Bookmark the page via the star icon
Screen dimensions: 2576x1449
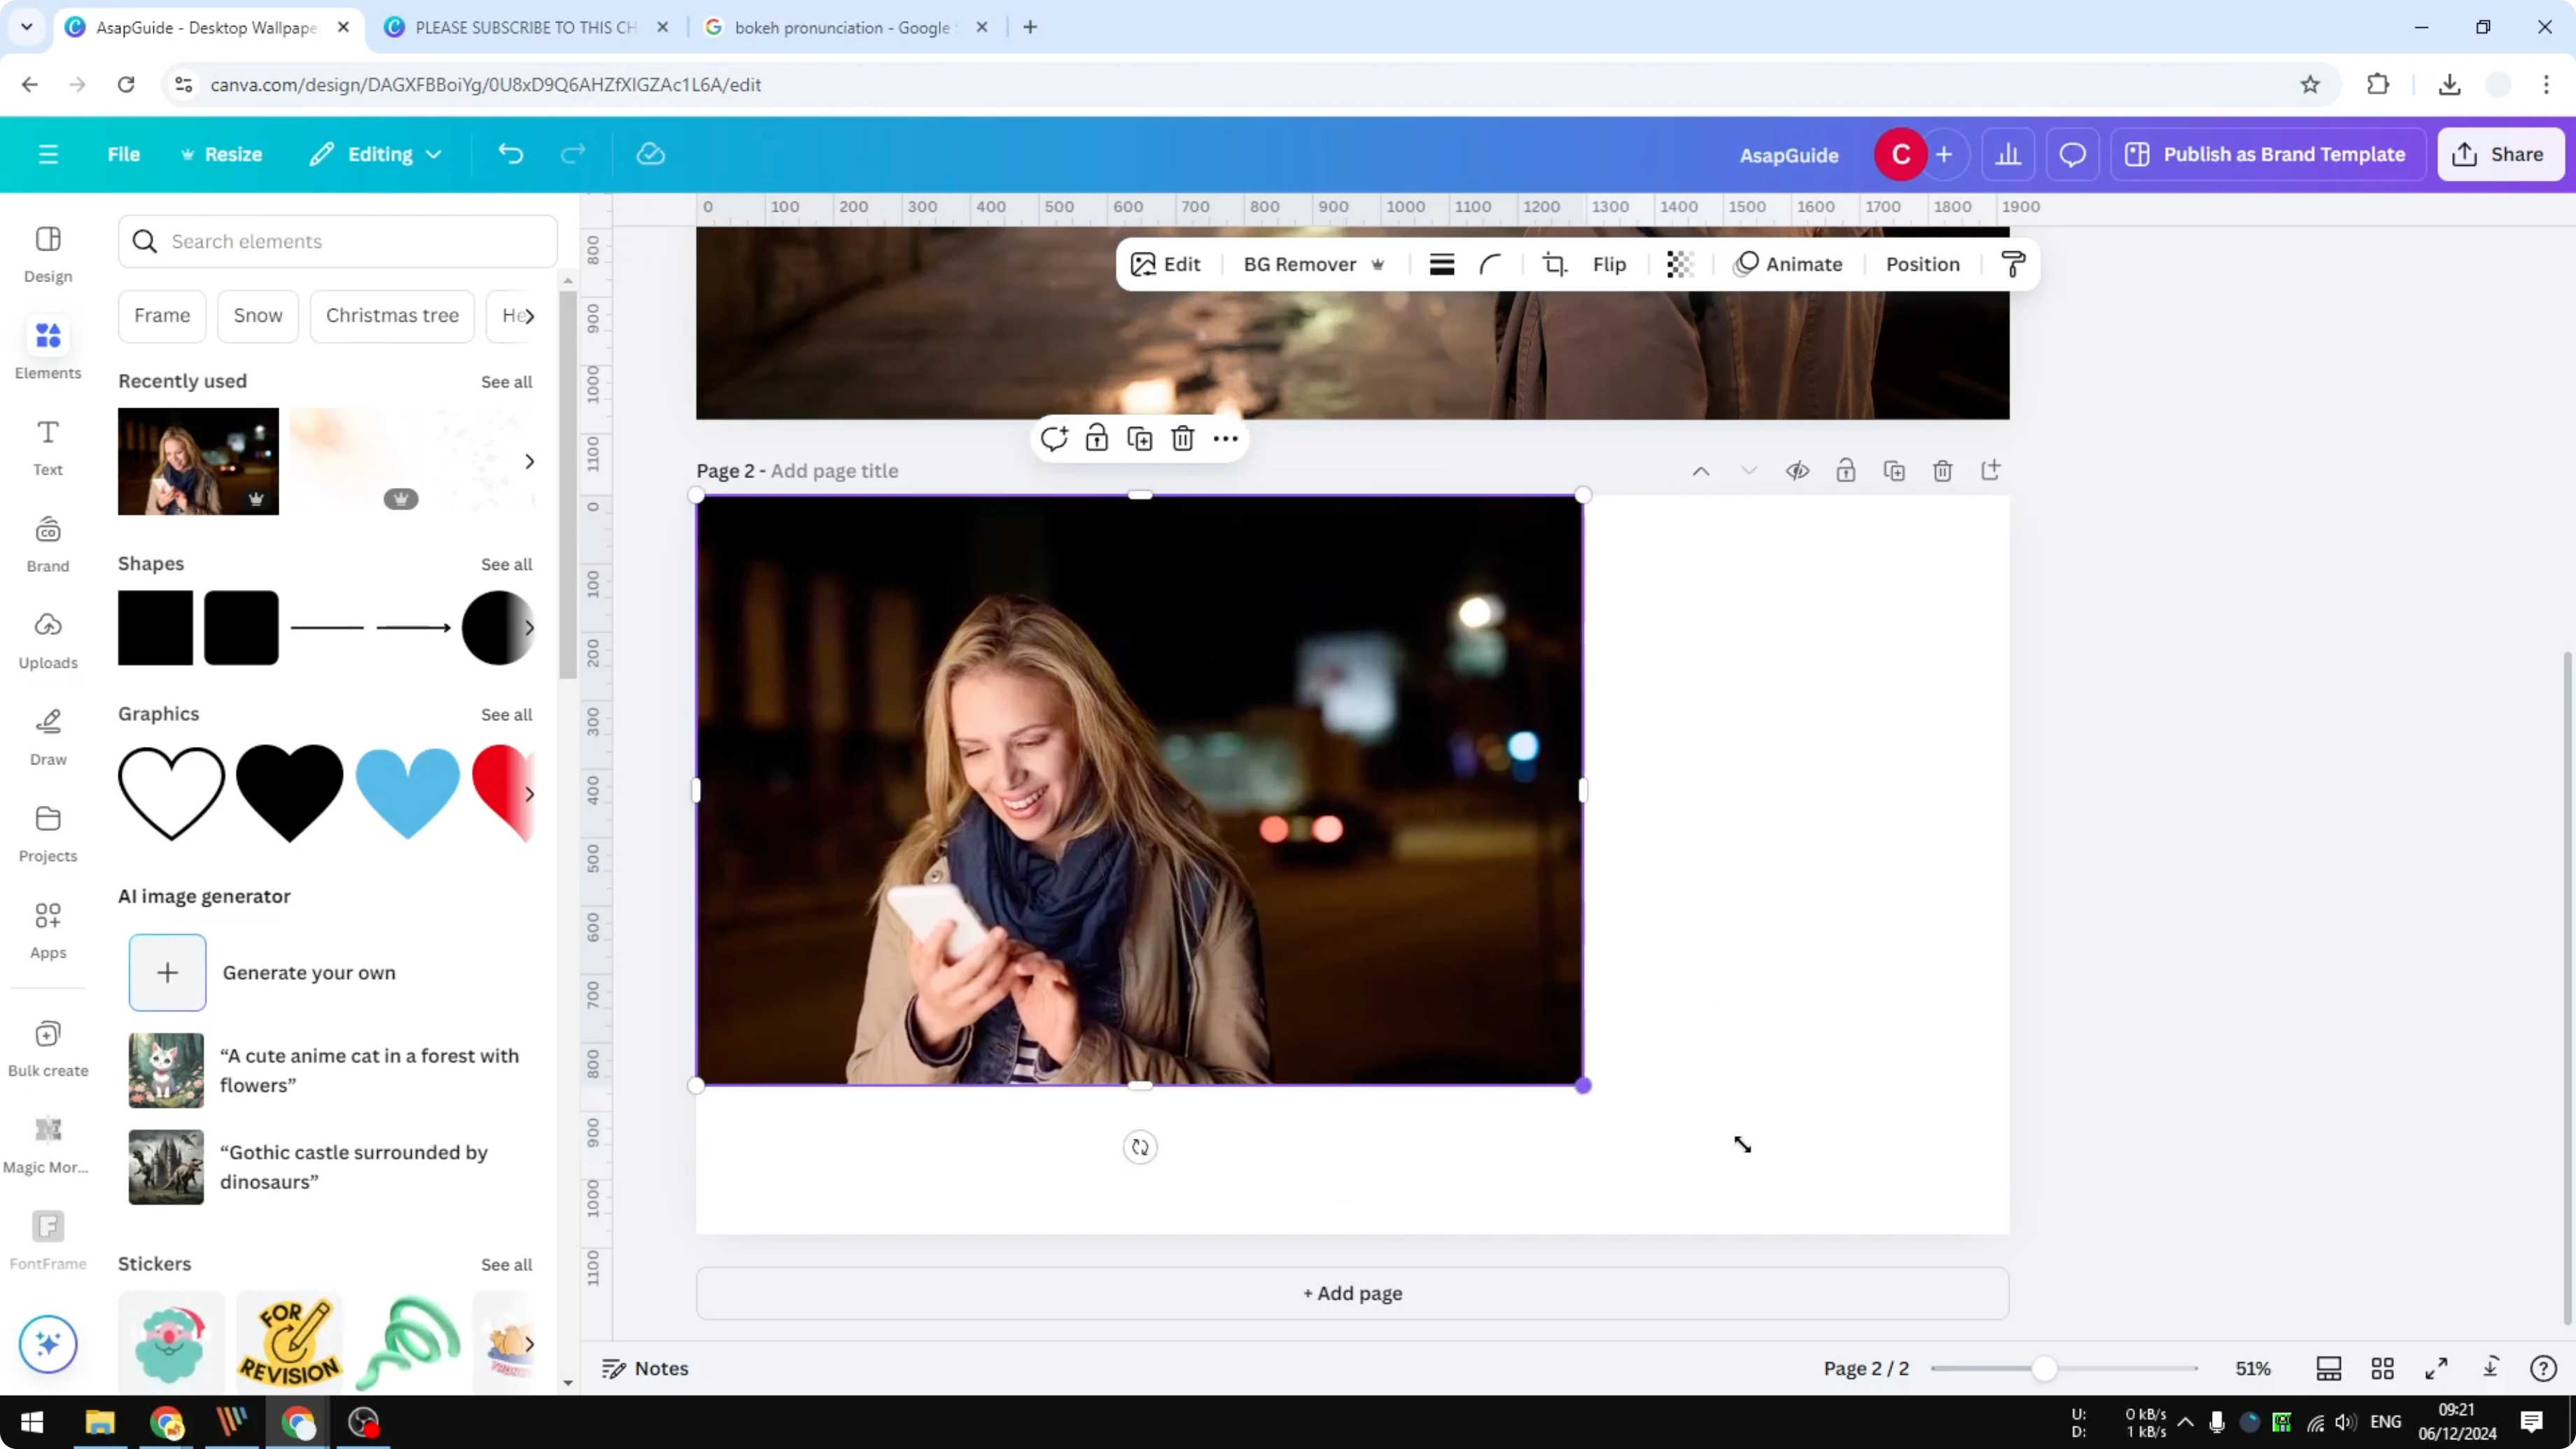tap(2310, 84)
